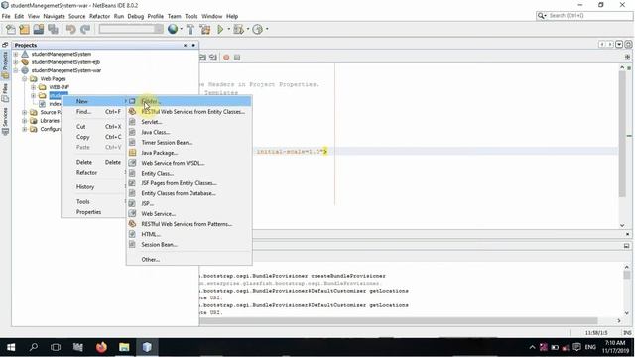This screenshot has height=357, width=635.
Task: Select Find... in the context menu
Action: [94, 112]
